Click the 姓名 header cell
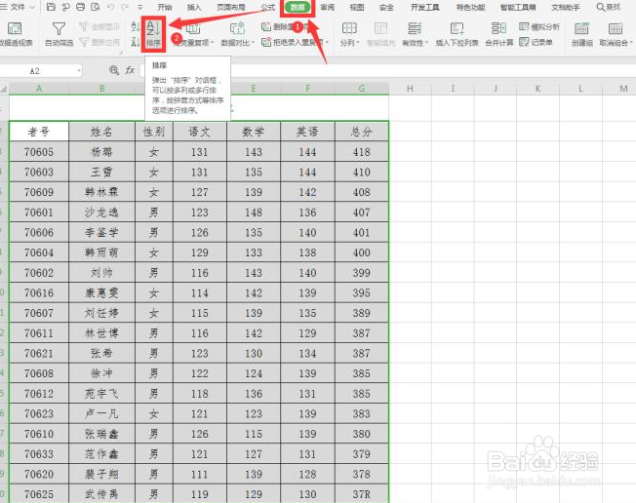The height and width of the screenshot is (503, 636). 101,132
